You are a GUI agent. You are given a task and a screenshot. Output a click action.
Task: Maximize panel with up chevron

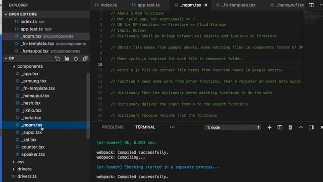pyautogui.click(x=301, y=127)
